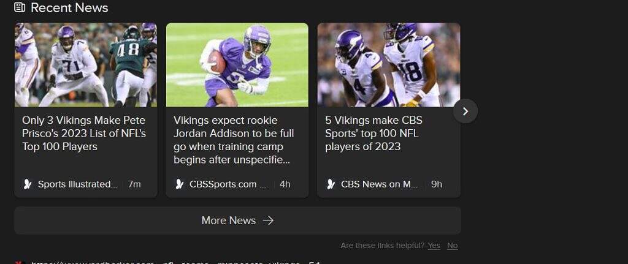Viewport: 628px width, 264px height.
Task: Answer No to links helpful question
Action: click(452, 246)
